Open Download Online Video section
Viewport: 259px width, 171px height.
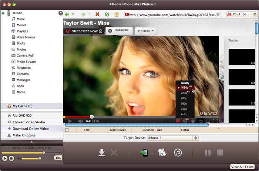click(x=30, y=129)
